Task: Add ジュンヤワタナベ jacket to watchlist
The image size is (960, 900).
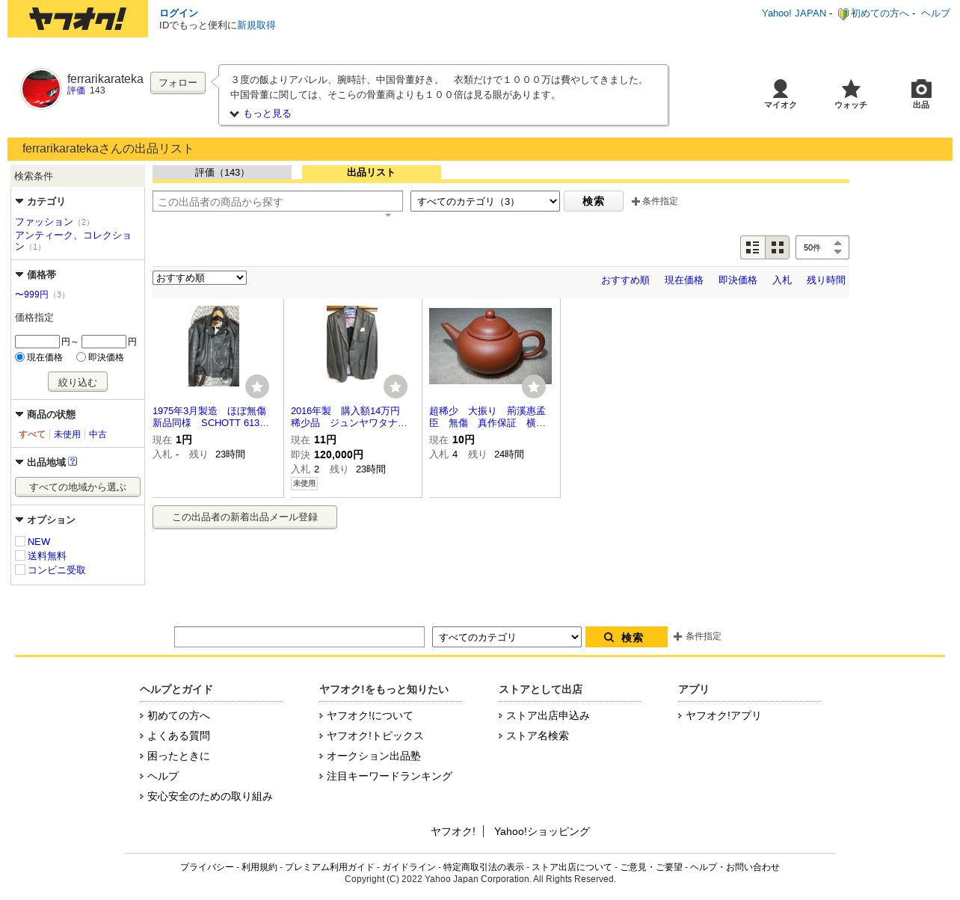Action: [x=396, y=386]
